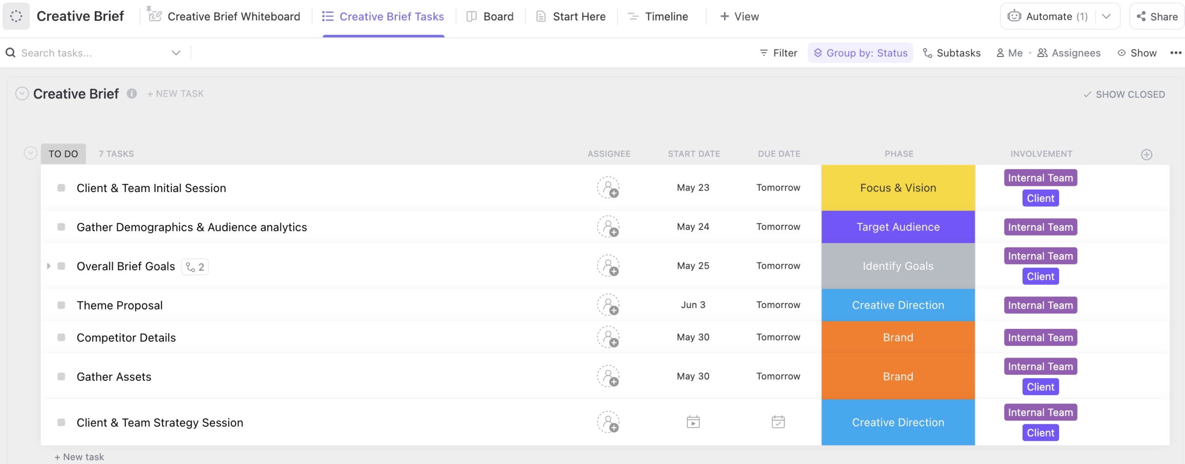Screen dimensions: 1185x464
Task: Open the Automate dropdown arrow
Action: pos(1106,17)
